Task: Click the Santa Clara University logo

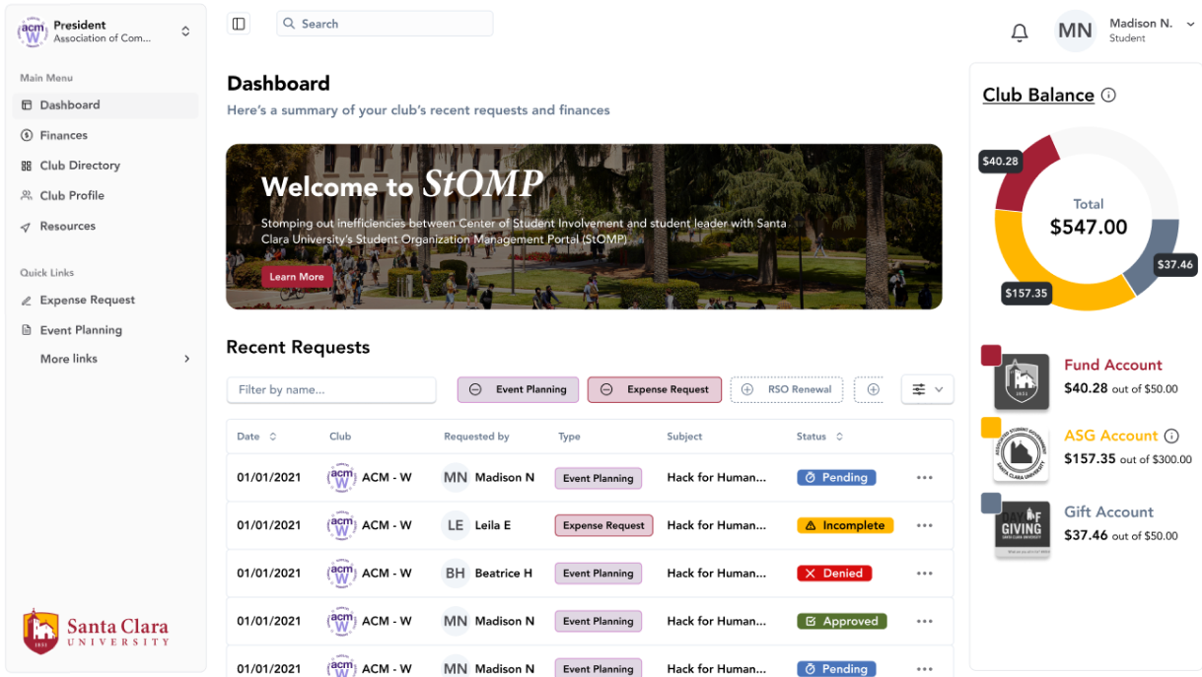Action: click(96, 631)
